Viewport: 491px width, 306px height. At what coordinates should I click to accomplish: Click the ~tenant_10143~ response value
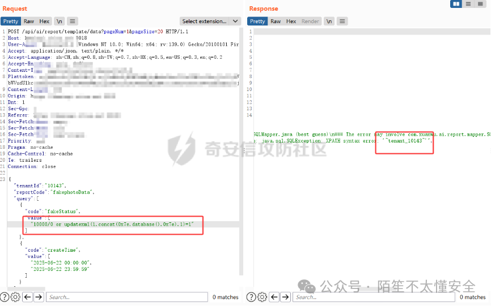406,141
